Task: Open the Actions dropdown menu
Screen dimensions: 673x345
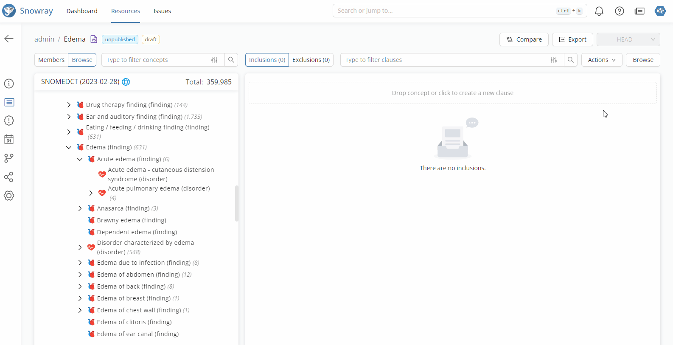Action: click(601, 60)
